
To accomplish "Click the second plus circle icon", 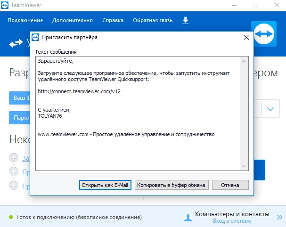I will coord(14,171).
